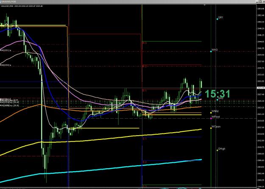Image resolution: width=265 pixels, height=189 pixels.
Task: Click the WOpen weekly open marker
Action: click(x=211, y=128)
